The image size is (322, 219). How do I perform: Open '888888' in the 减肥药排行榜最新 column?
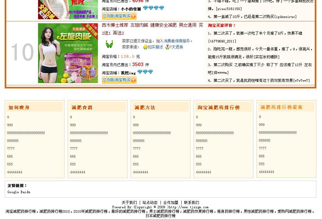264,140
